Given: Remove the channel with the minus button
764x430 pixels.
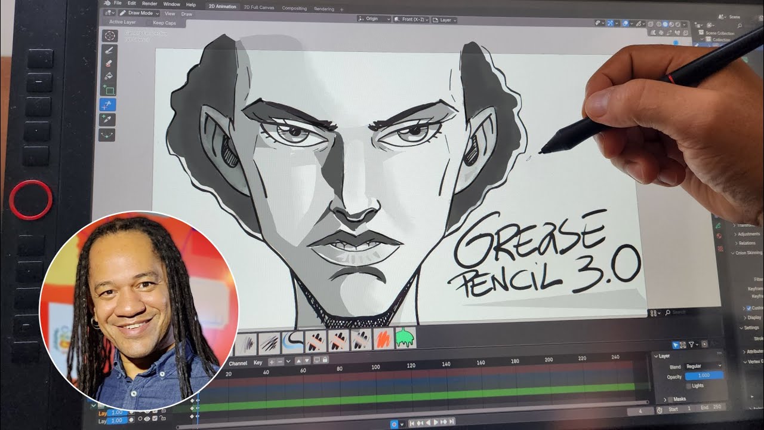Looking at the screenshot, I should [x=280, y=362].
